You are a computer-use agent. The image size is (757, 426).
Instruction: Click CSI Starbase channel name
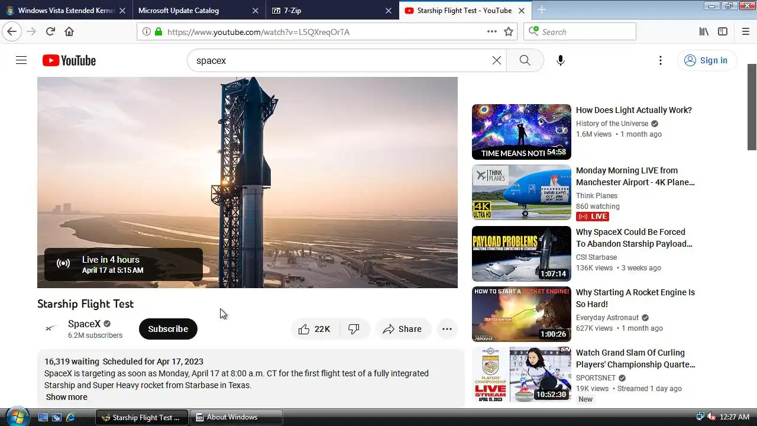[x=596, y=257]
